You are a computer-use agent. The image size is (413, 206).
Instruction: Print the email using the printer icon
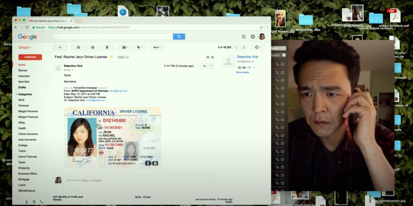[208, 57]
